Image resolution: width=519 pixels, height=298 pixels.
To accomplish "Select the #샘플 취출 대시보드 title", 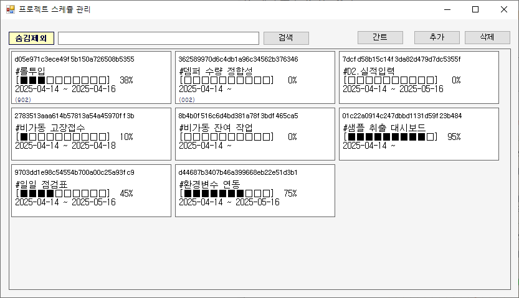I will [x=384, y=128].
